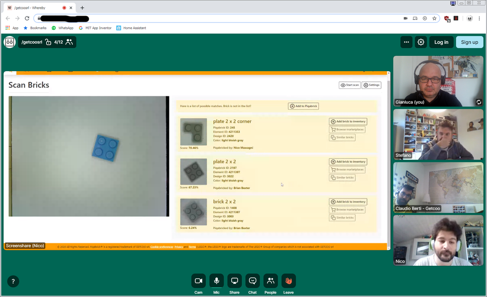Click the red PDF extension icon
The width and height of the screenshot is (487, 297).
coord(456,18)
